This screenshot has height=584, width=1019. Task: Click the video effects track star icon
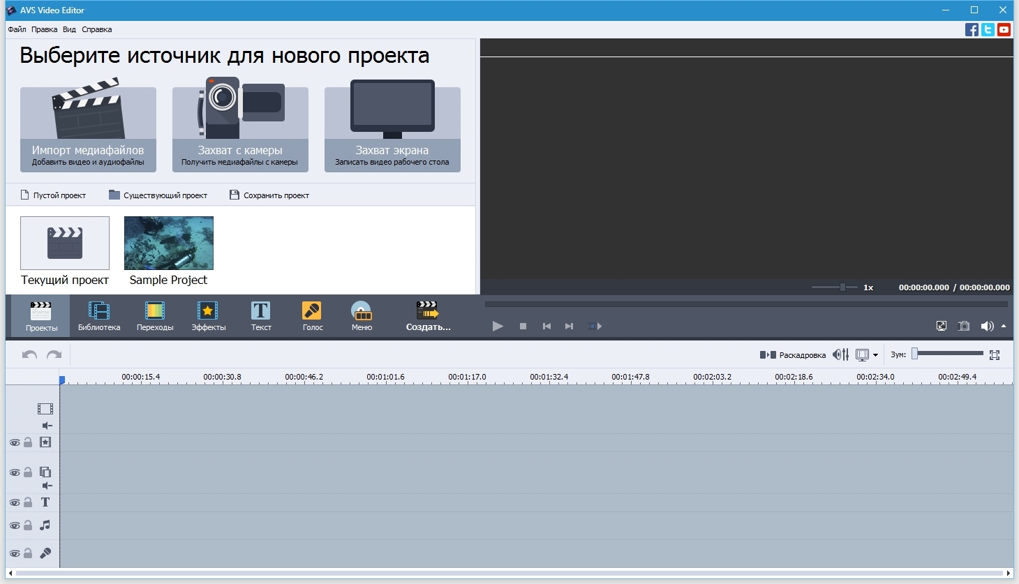click(45, 442)
